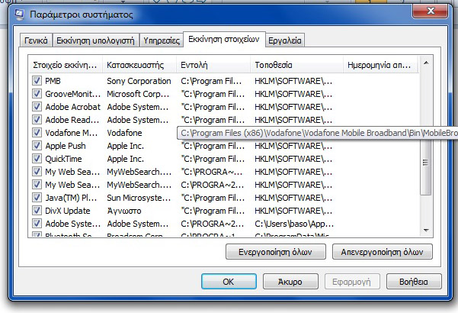The width and height of the screenshot is (458, 313).
Task: Click the Απενεργοποίηση όλων button
Action: [x=382, y=252]
